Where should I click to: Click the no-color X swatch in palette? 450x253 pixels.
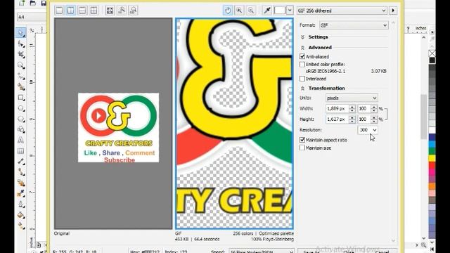click(x=432, y=53)
